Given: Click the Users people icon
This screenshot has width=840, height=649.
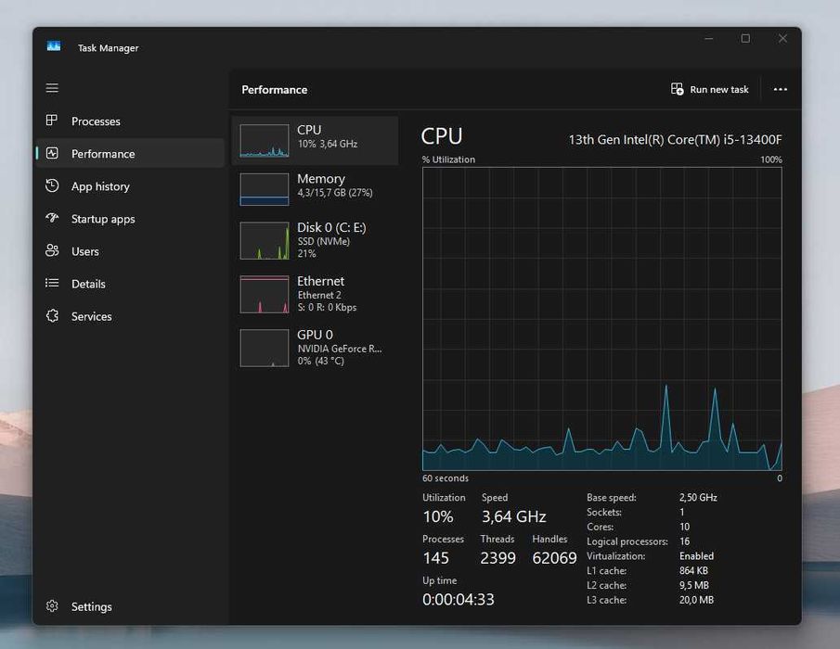Looking at the screenshot, I should 52,251.
